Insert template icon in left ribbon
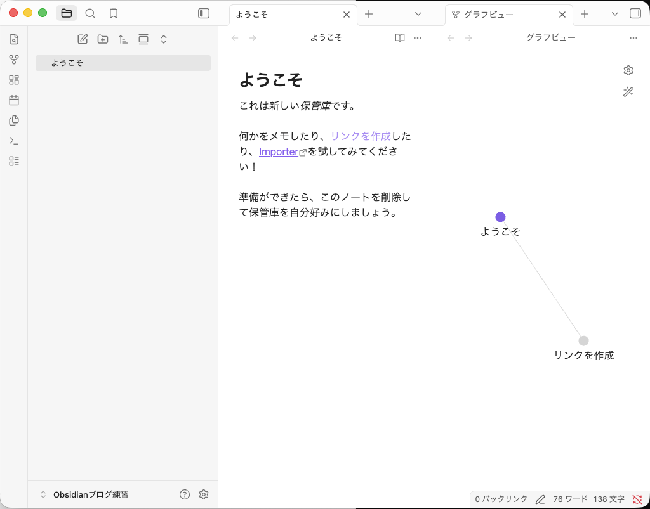 [14, 120]
